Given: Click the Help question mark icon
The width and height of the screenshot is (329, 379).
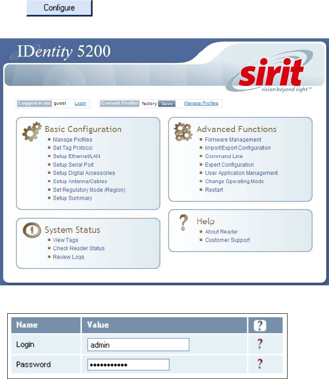Looking at the screenshot, I should 184,222.
